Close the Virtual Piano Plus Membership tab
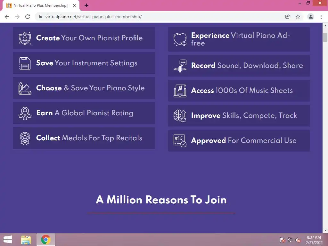 pyautogui.click(x=74, y=5)
